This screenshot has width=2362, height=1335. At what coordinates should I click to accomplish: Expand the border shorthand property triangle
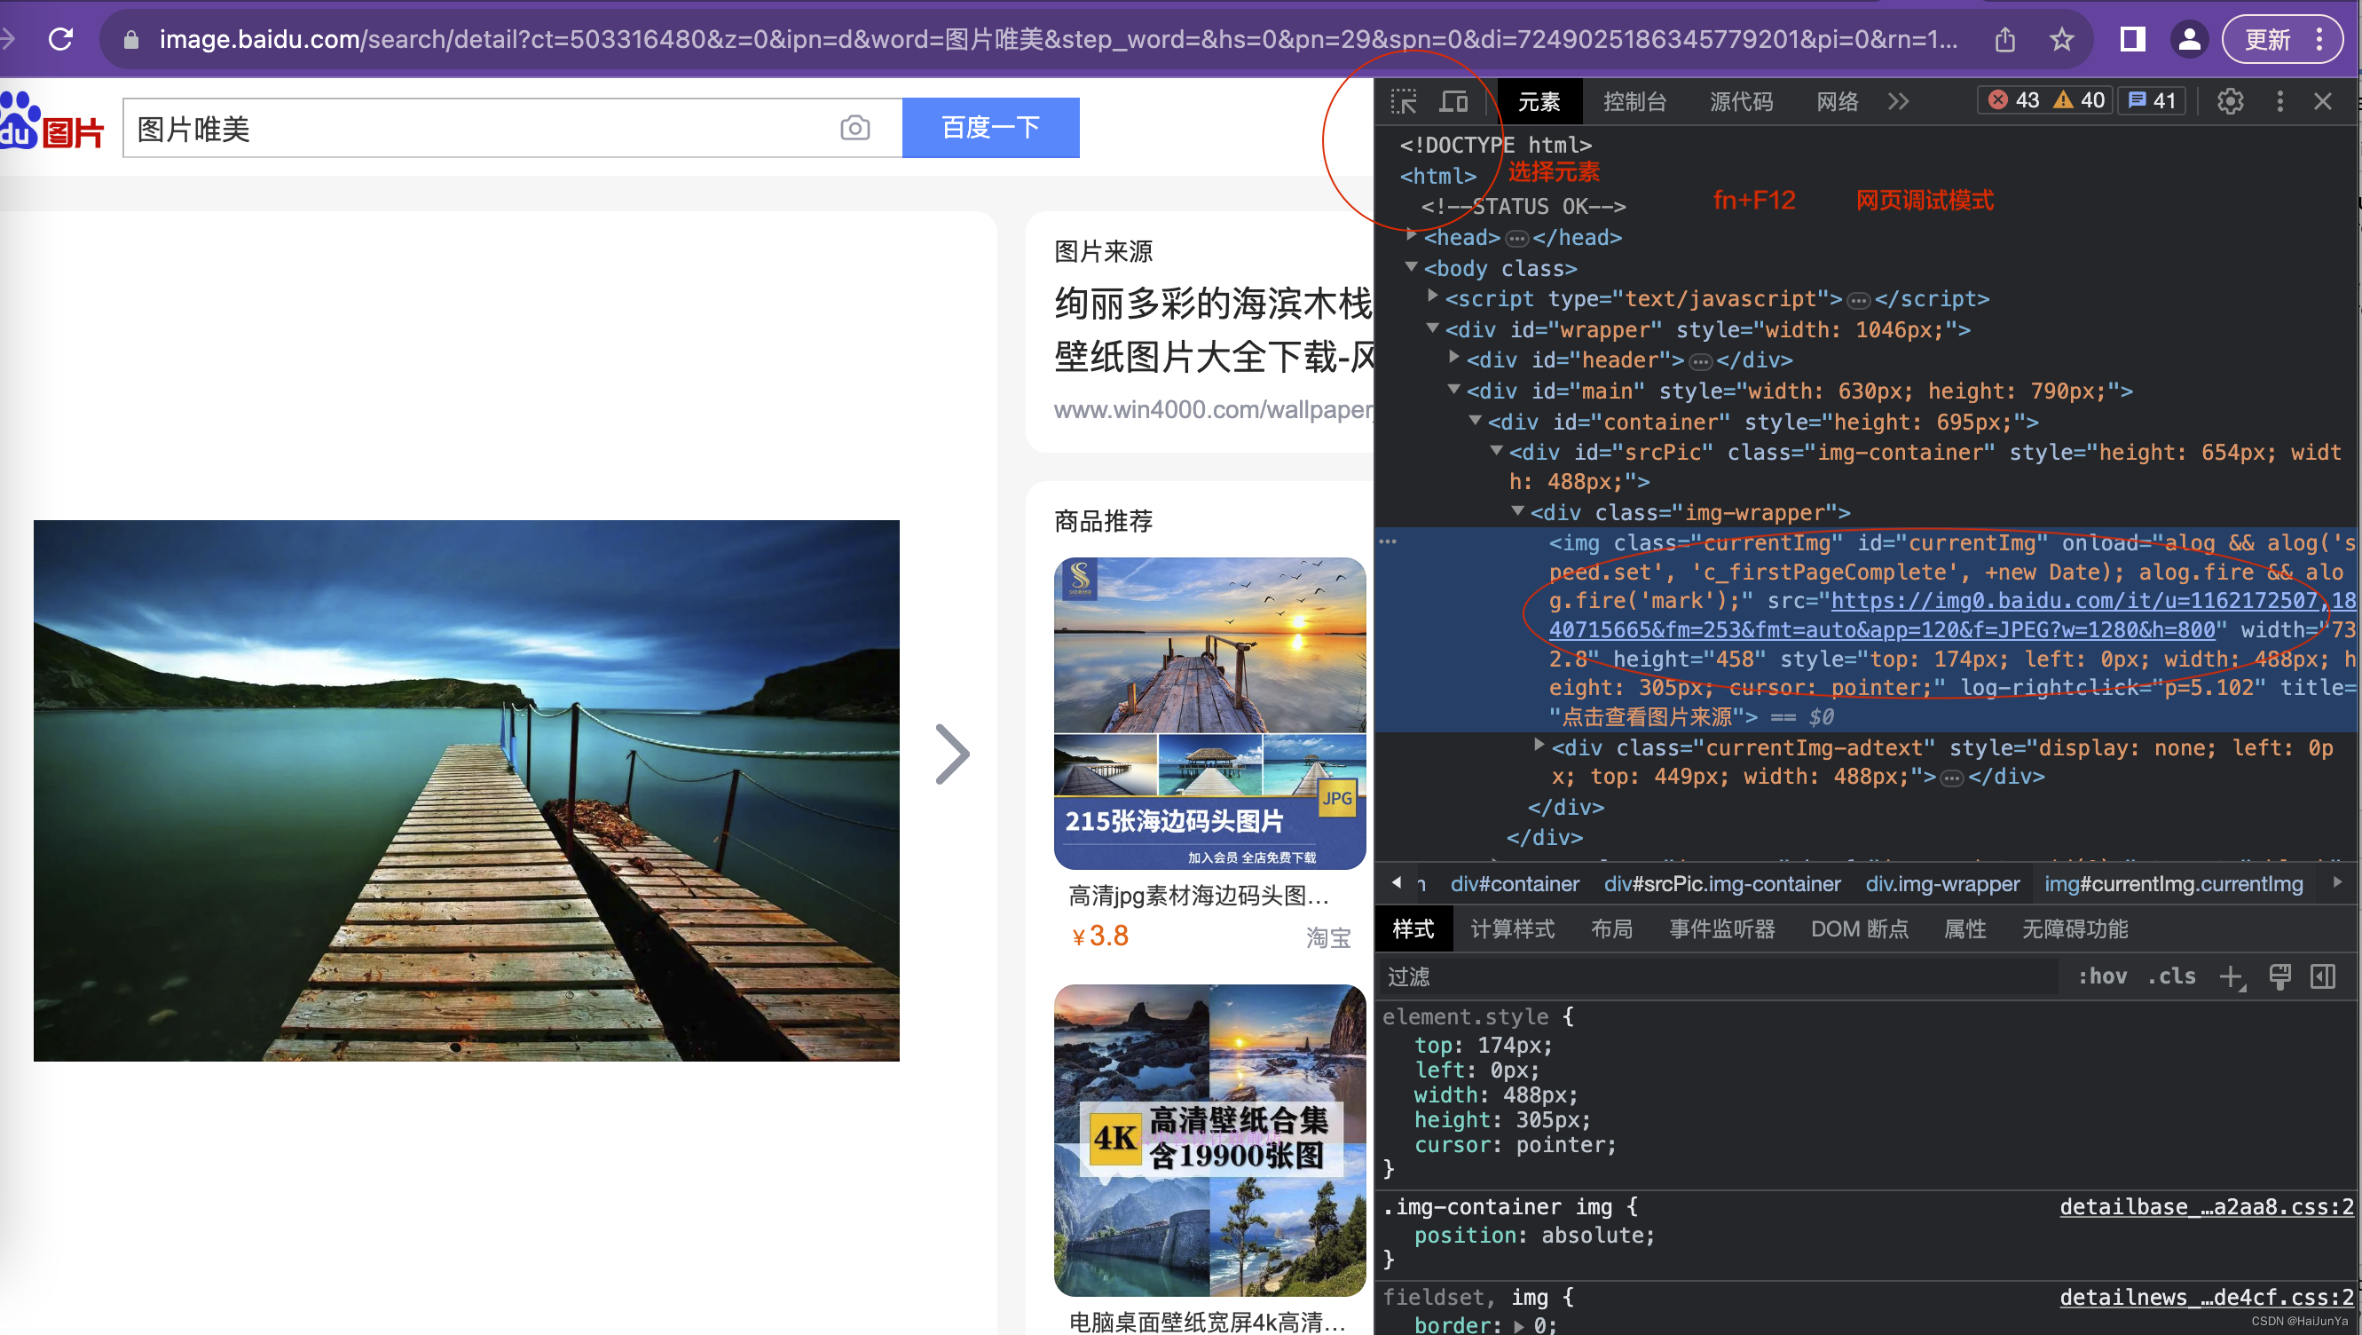[x=1518, y=1326]
